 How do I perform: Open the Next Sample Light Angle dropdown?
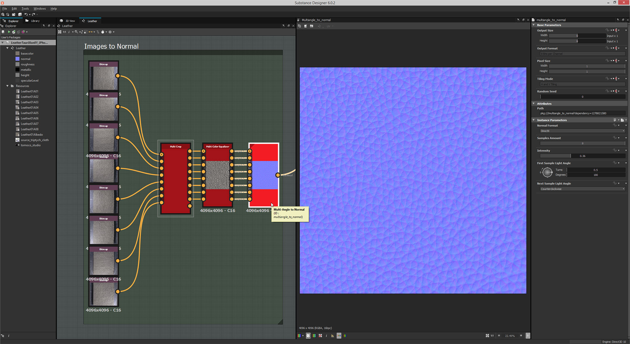[x=582, y=189]
